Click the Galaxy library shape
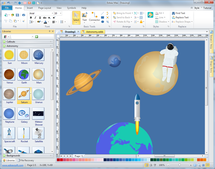 (x=24, y=114)
